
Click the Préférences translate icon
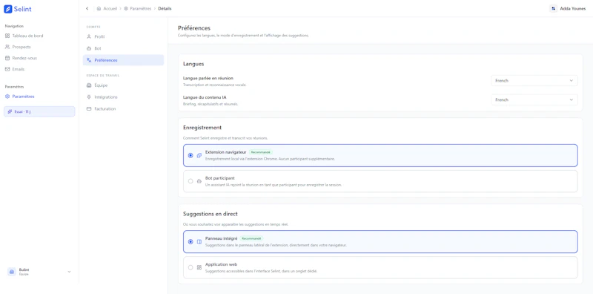[x=89, y=60]
